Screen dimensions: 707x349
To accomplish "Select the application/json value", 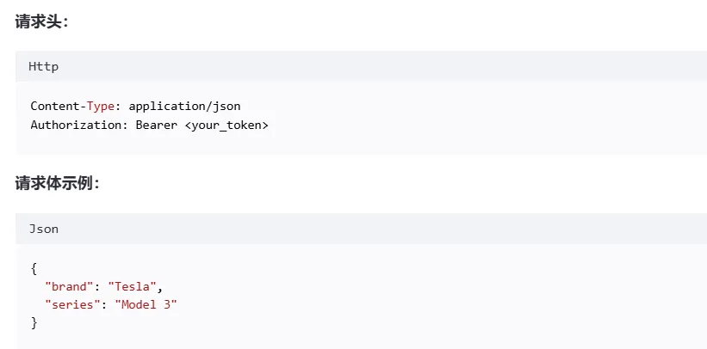I will coord(184,107).
